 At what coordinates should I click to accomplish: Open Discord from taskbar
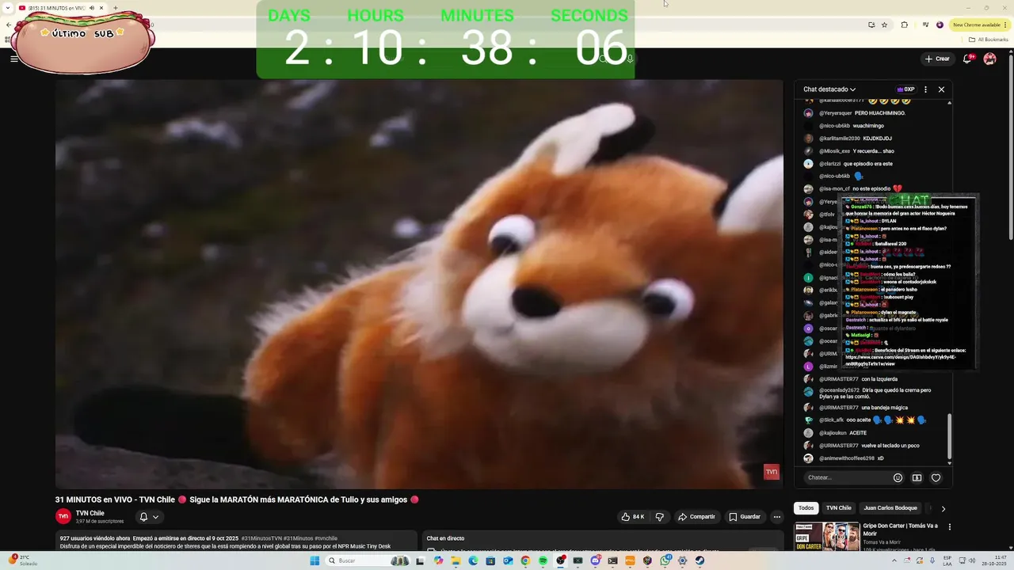(595, 560)
